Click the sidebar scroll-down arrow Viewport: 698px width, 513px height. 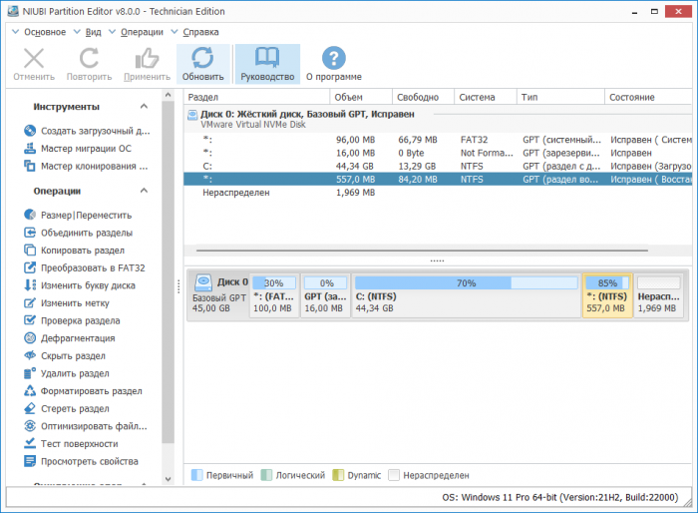point(168,479)
